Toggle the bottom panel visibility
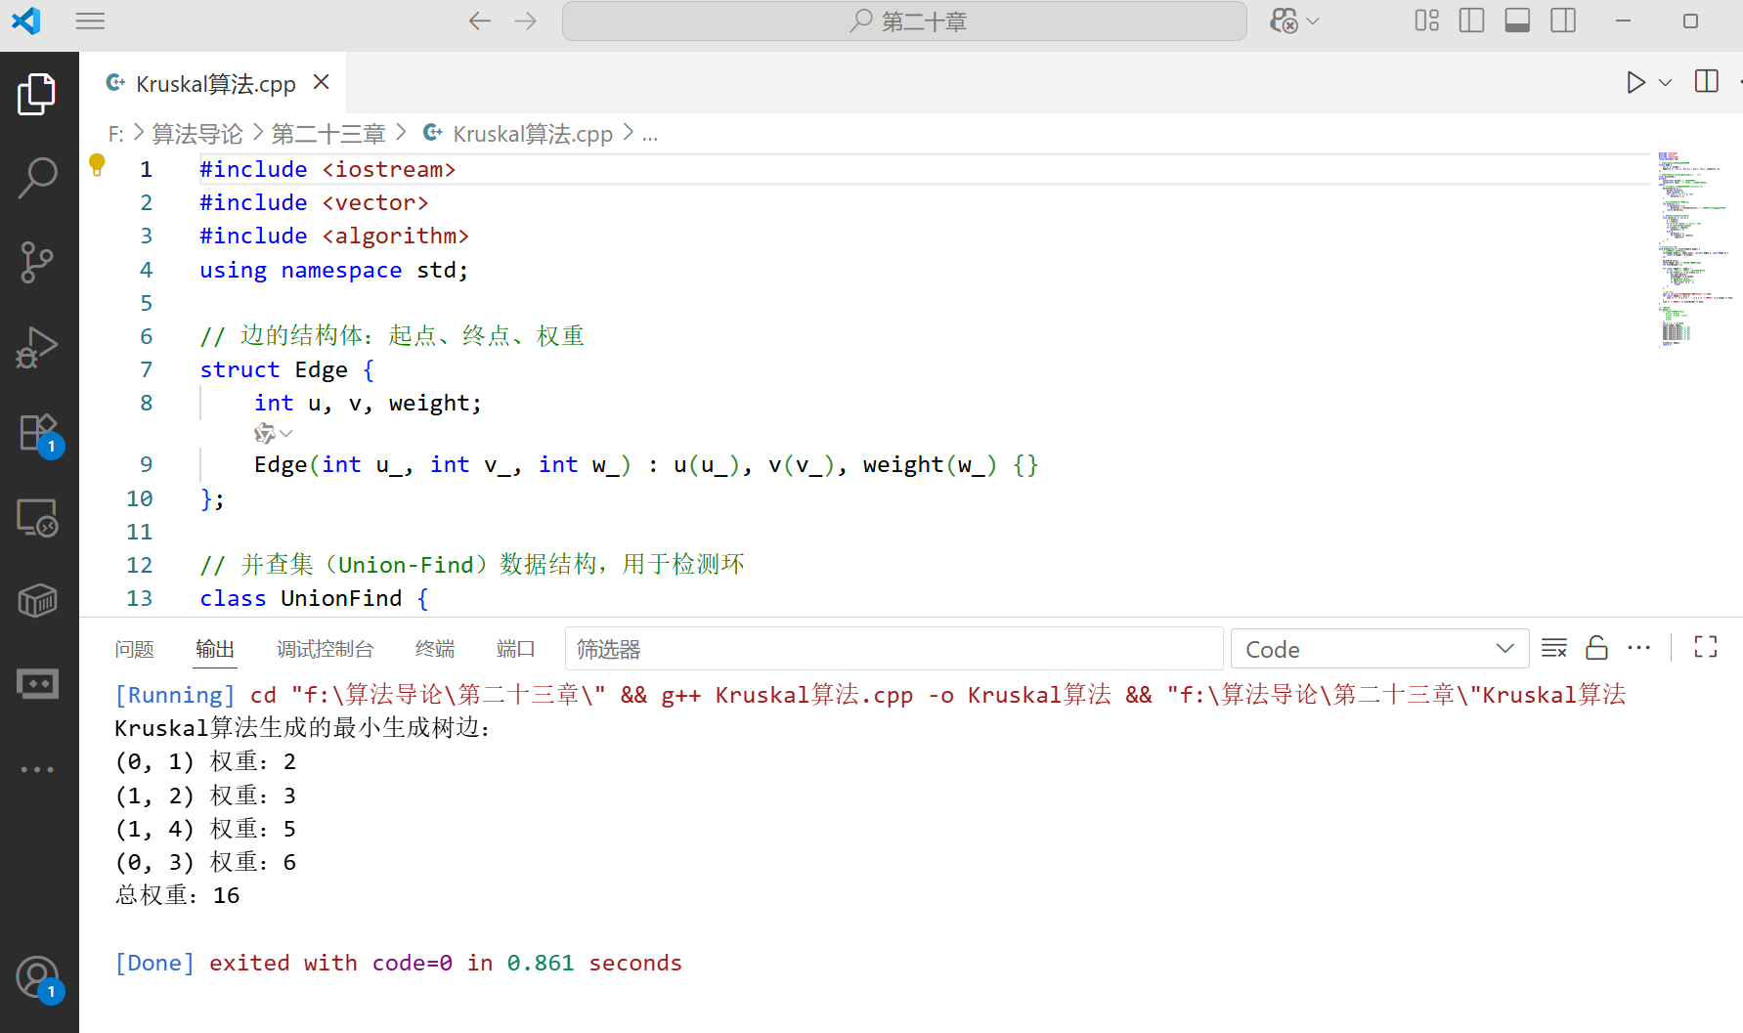 point(1517,21)
